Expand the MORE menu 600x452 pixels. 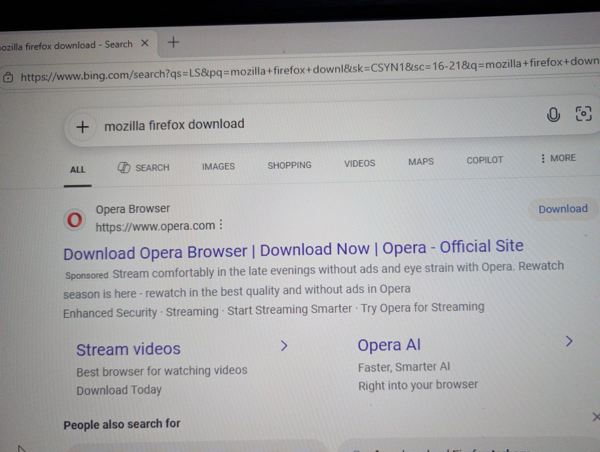(558, 158)
